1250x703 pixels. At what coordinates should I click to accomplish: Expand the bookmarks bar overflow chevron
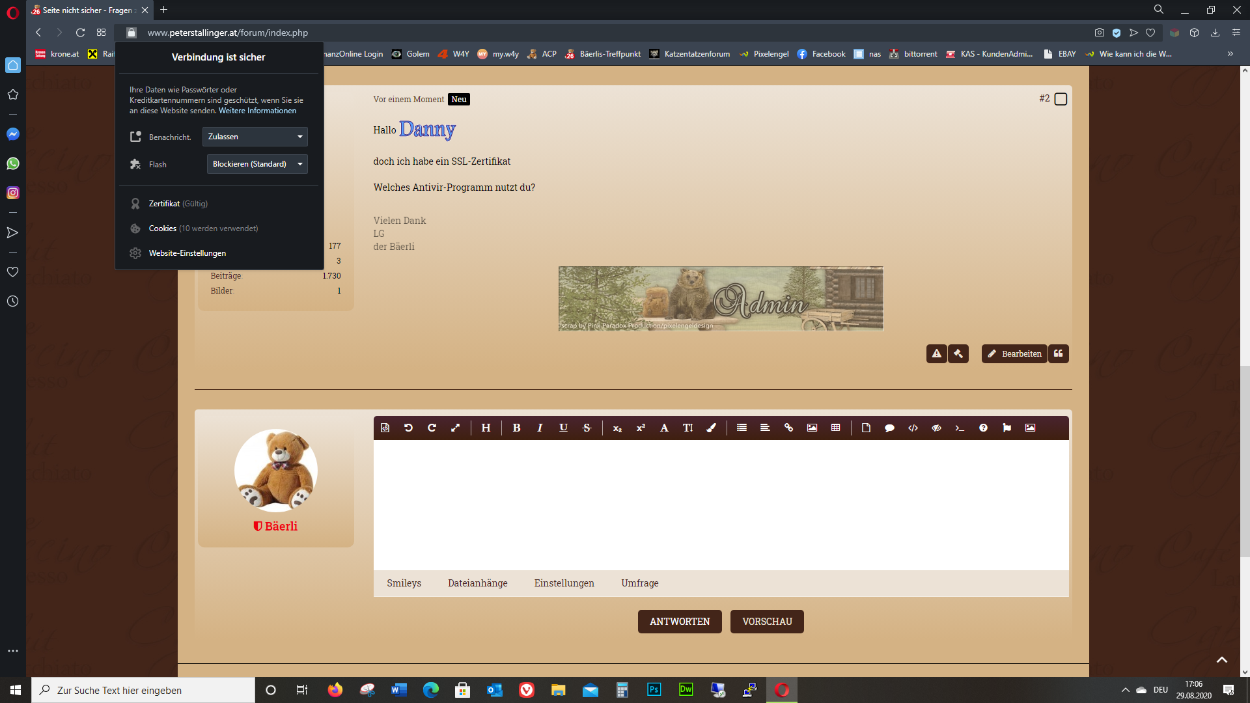(x=1230, y=54)
